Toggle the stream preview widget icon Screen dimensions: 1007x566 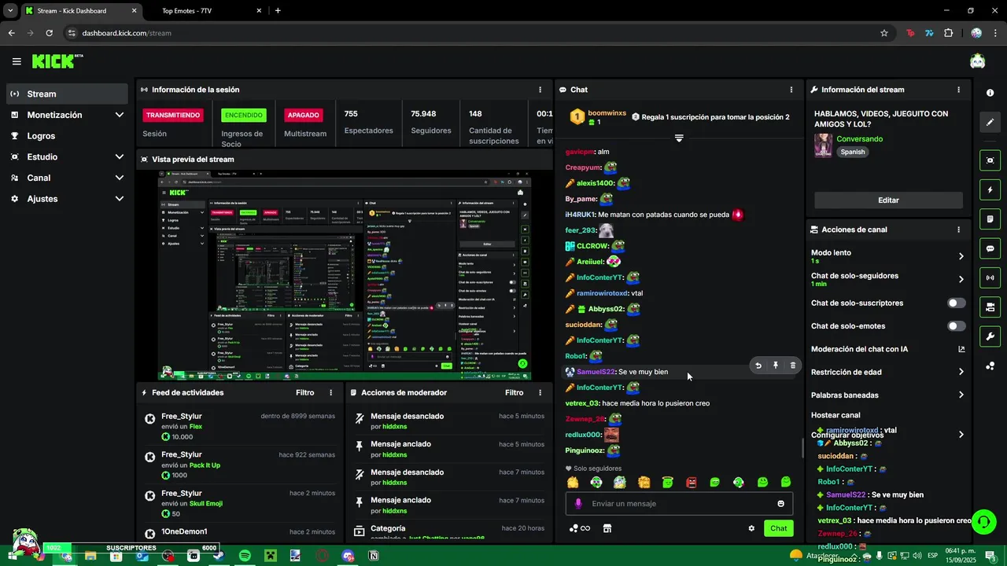(990, 160)
